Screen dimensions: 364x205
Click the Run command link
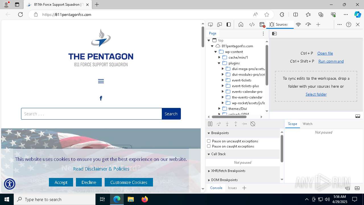pos(331,61)
